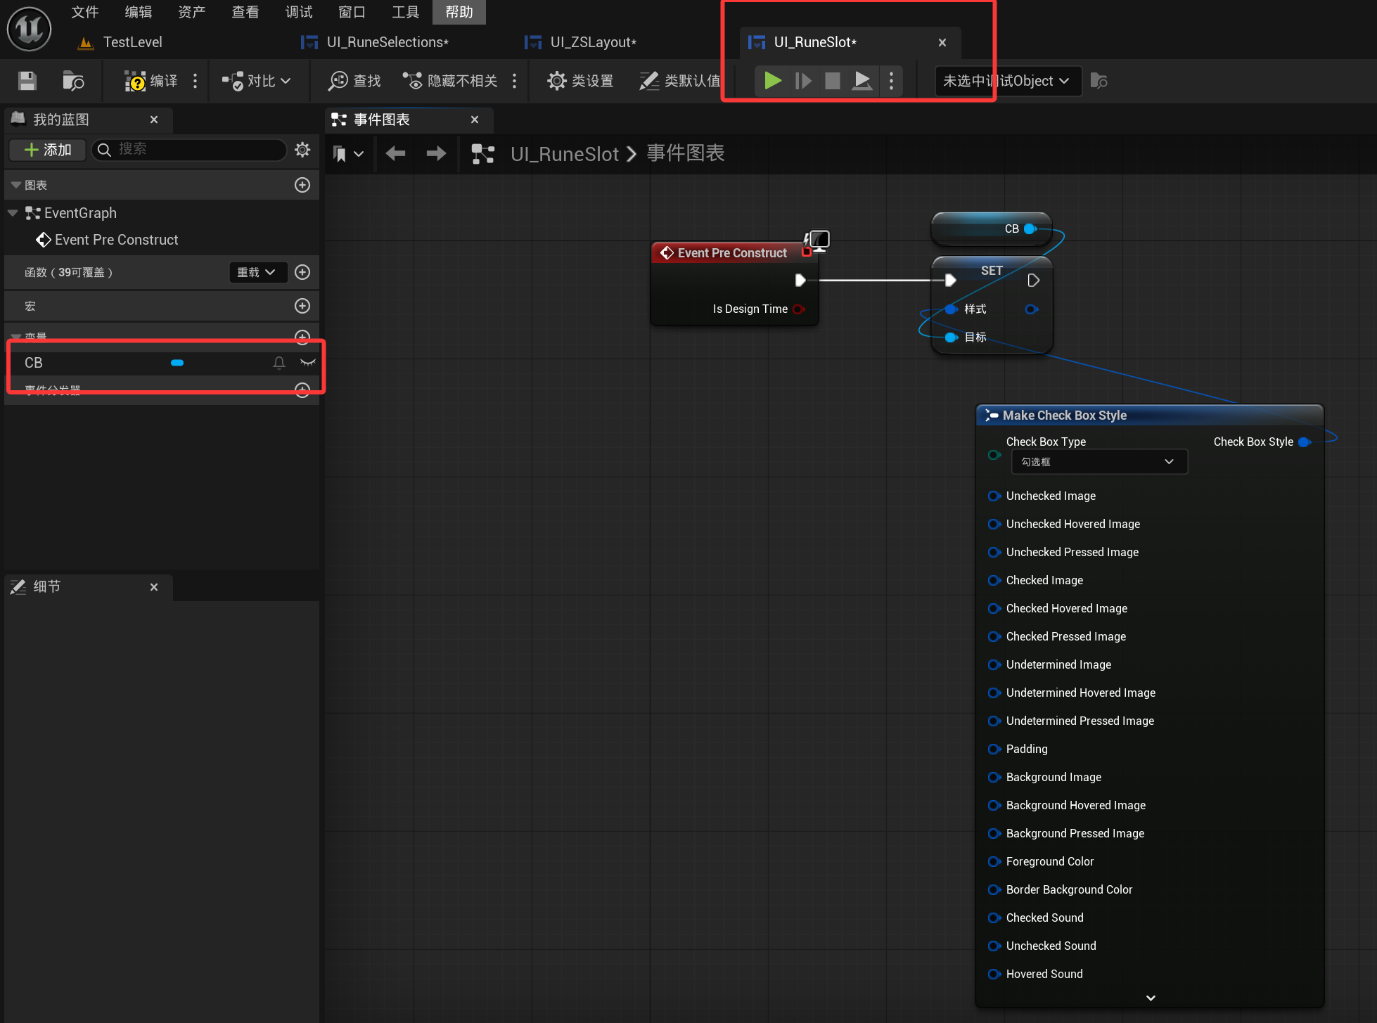Click the Browse to asset icon
This screenshot has height=1023, width=1377.
pos(72,81)
